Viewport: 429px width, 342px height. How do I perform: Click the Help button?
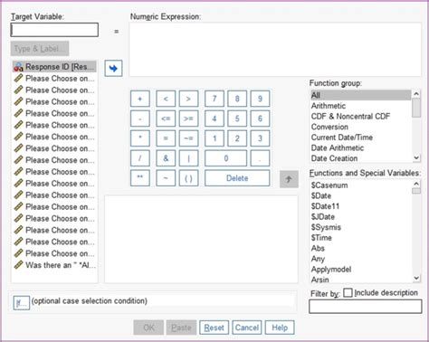click(x=280, y=328)
